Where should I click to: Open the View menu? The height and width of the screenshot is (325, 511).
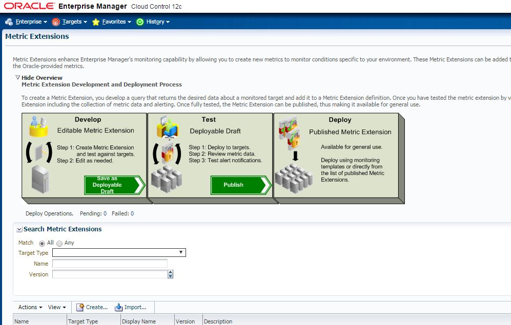(56, 307)
